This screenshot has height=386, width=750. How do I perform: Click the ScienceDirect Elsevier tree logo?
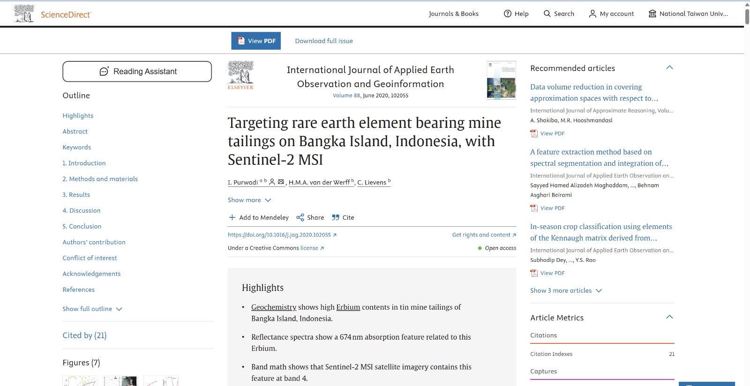click(x=24, y=14)
